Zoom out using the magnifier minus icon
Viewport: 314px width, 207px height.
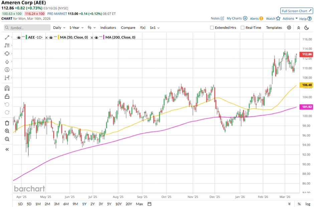7,139
